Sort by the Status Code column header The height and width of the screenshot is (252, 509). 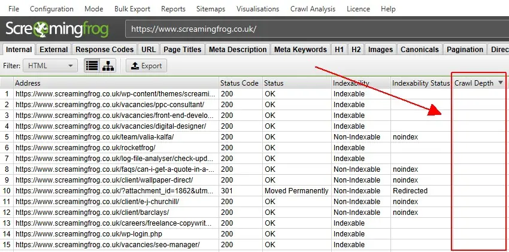click(240, 83)
